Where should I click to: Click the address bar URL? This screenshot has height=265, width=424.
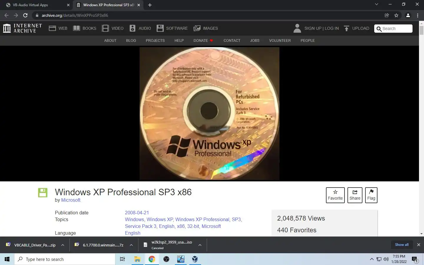click(75, 15)
